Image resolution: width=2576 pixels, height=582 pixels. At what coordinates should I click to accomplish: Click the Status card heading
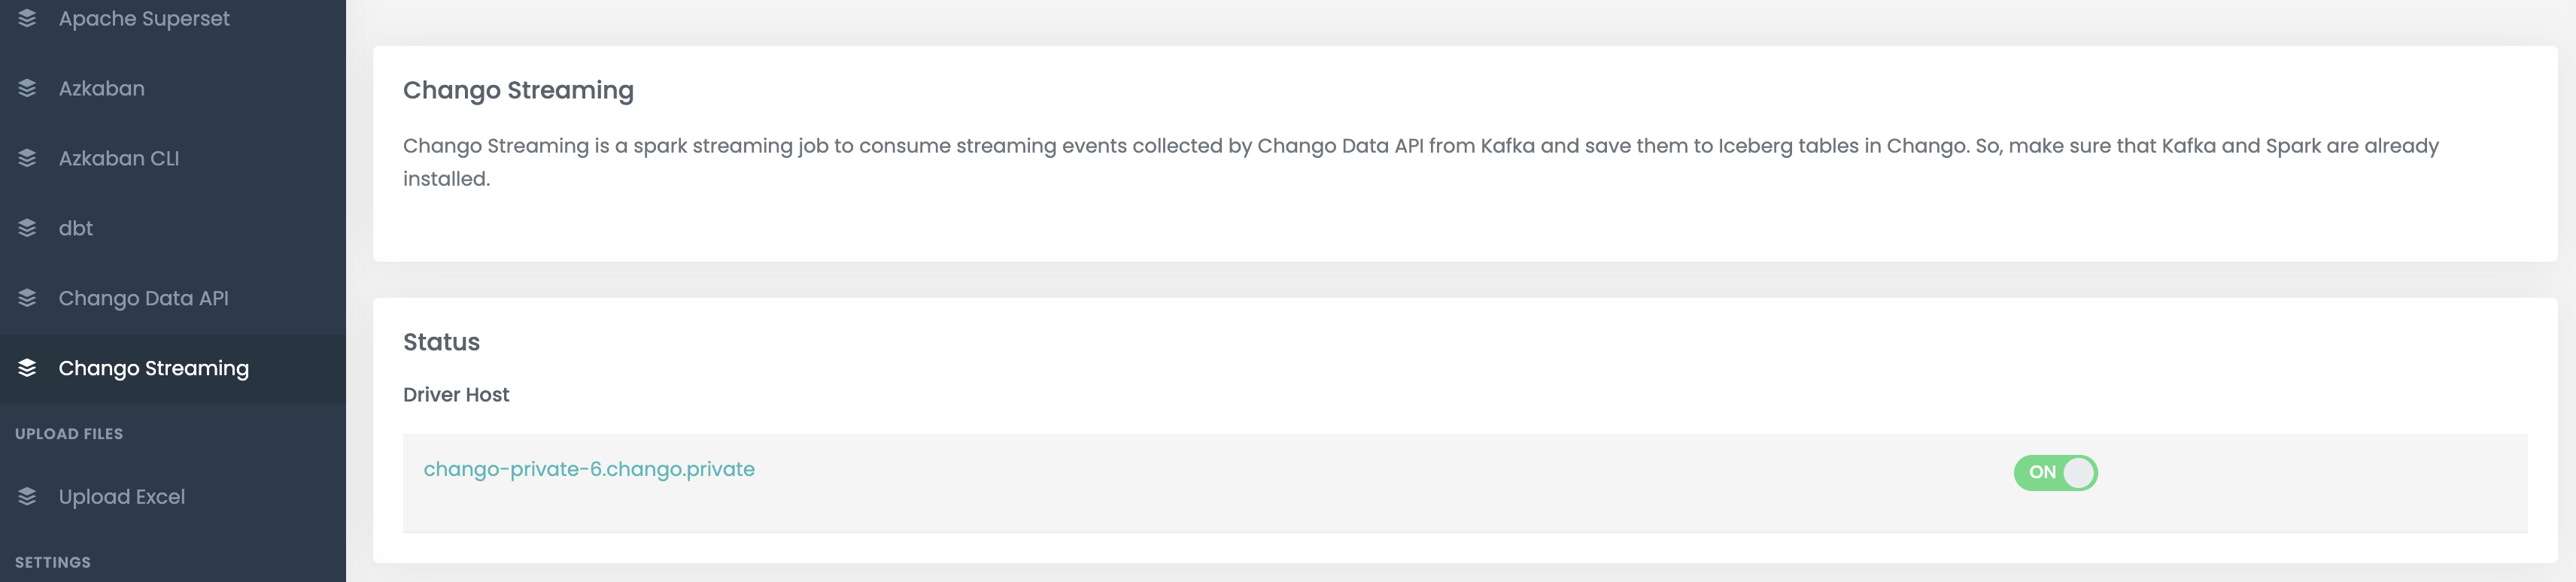(x=441, y=342)
